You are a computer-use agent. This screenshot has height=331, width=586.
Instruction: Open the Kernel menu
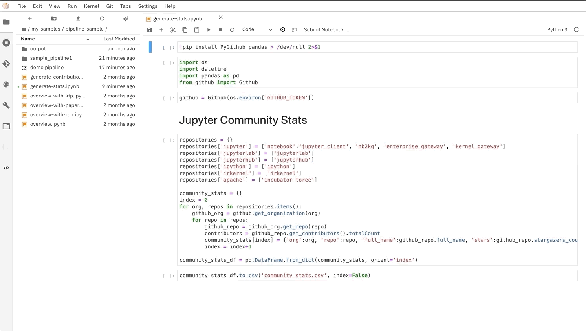click(x=92, y=6)
